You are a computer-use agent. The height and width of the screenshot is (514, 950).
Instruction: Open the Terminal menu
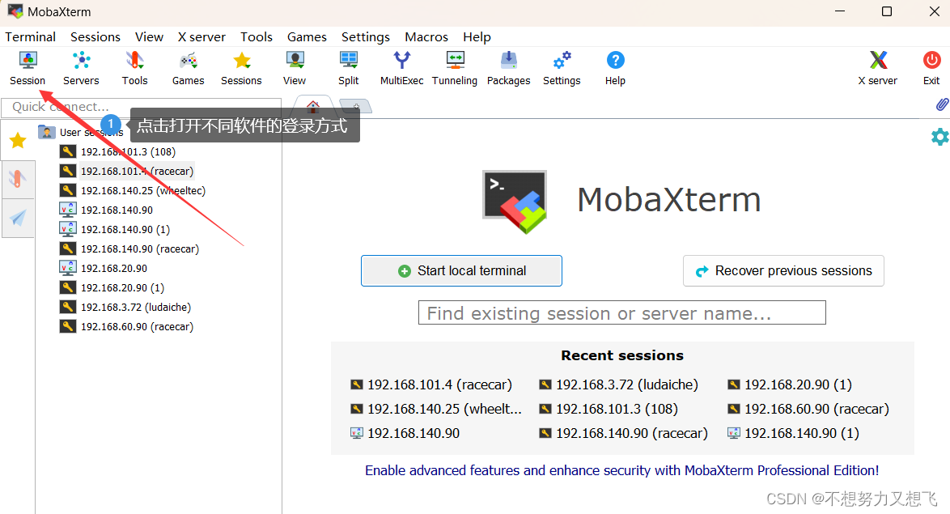pos(30,36)
